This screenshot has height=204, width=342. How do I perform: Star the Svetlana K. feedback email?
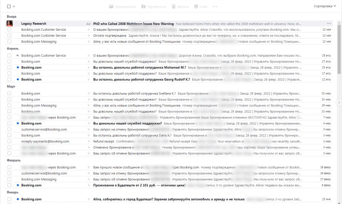pos(88,93)
